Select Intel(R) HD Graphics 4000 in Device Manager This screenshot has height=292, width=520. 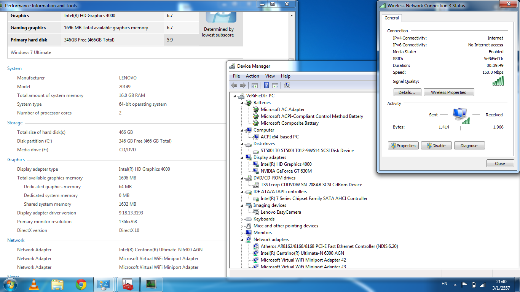tap(286, 164)
